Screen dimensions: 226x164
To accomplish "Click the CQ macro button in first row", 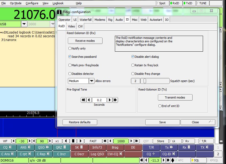I will click(7, 147).
